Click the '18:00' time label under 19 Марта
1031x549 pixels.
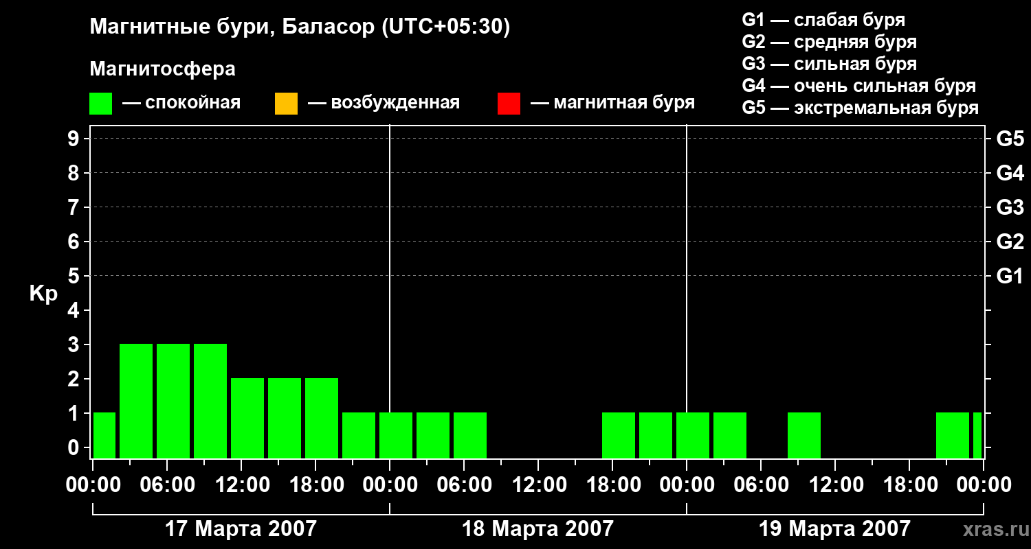[x=909, y=484]
